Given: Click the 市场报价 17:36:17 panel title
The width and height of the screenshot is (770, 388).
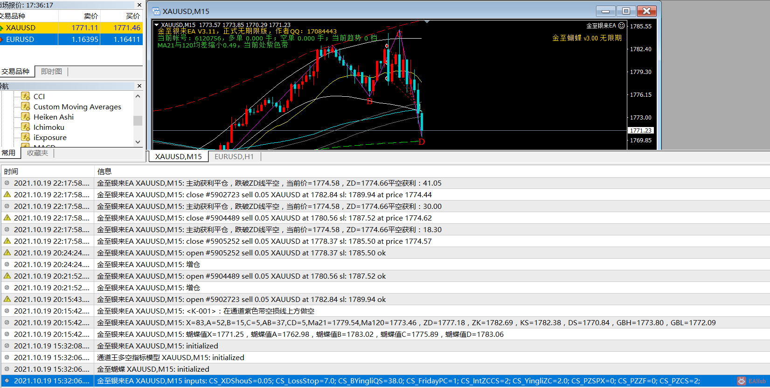Looking at the screenshot, I should point(27,5).
